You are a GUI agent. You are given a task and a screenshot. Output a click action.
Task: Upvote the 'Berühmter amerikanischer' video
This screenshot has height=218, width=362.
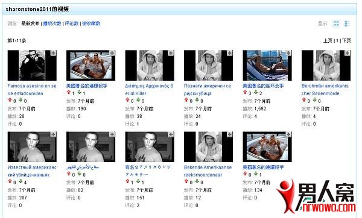[304, 100]
